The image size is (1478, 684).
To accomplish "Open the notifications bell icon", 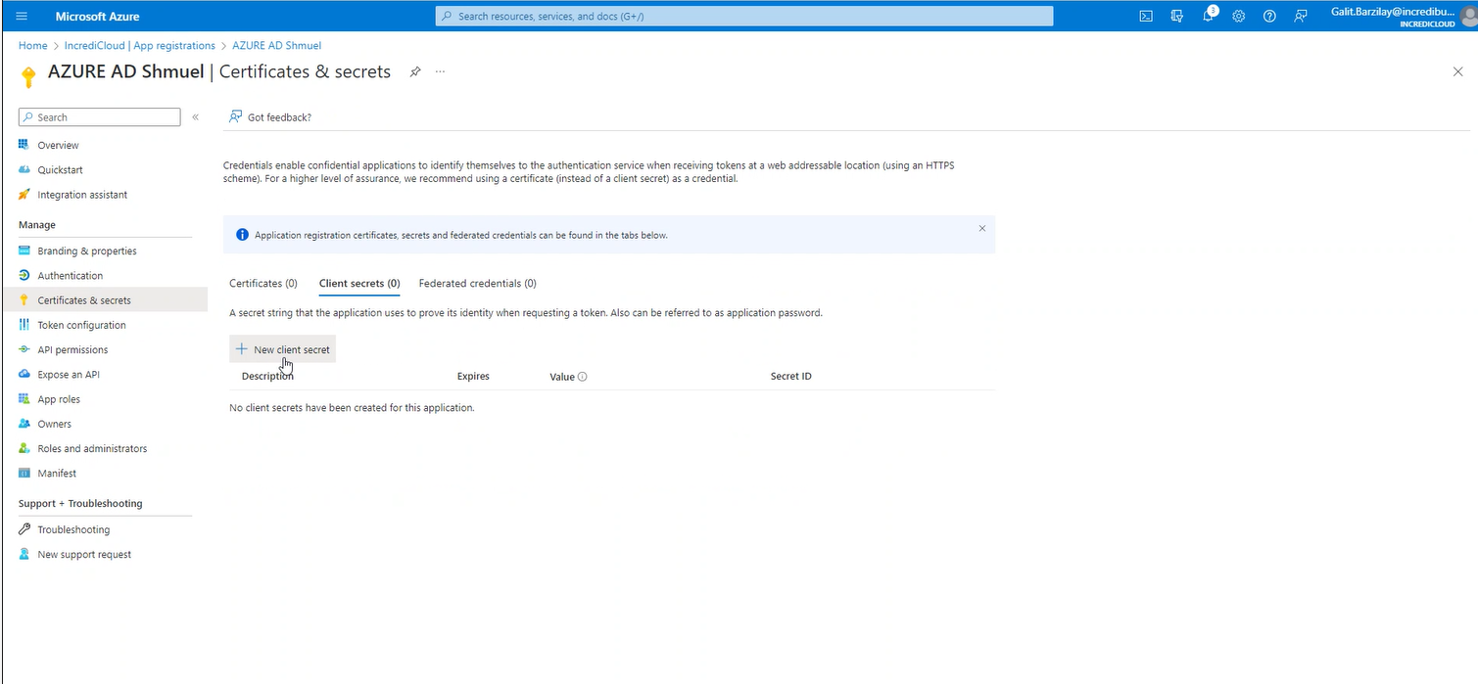I will (1208, 17).
